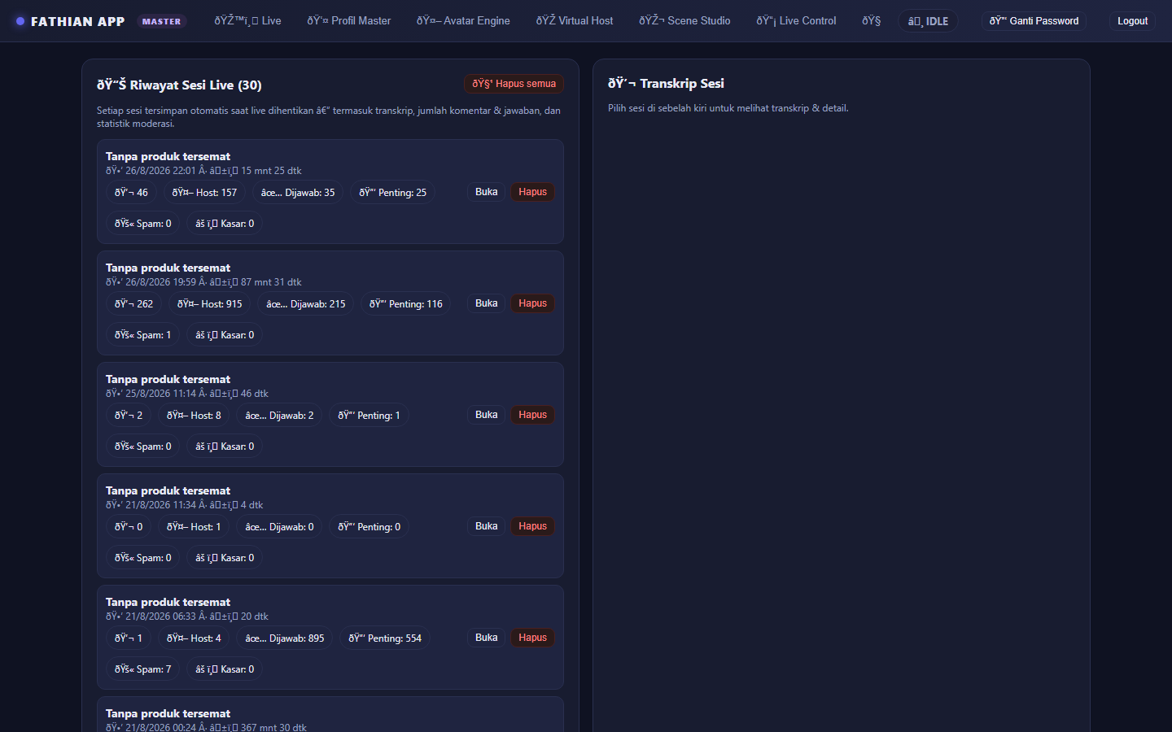Open the Live nav tab
This screenshot has width=1172, height=732.
[247, 21]
